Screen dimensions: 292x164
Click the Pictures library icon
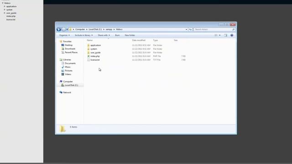[63, 71]
